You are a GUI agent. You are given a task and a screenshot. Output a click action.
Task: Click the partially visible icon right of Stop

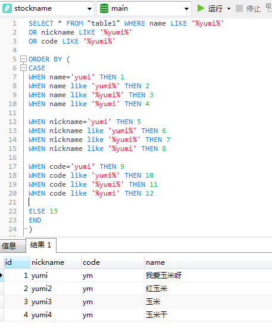coord(269,8)
